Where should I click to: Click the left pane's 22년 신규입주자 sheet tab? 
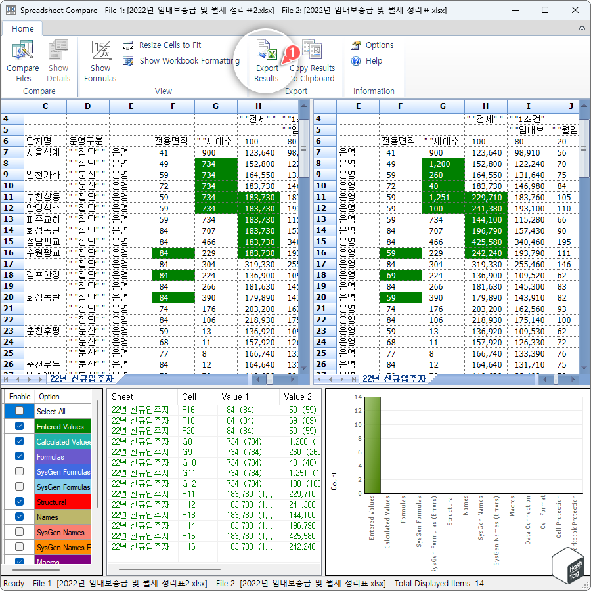point(81,378)
